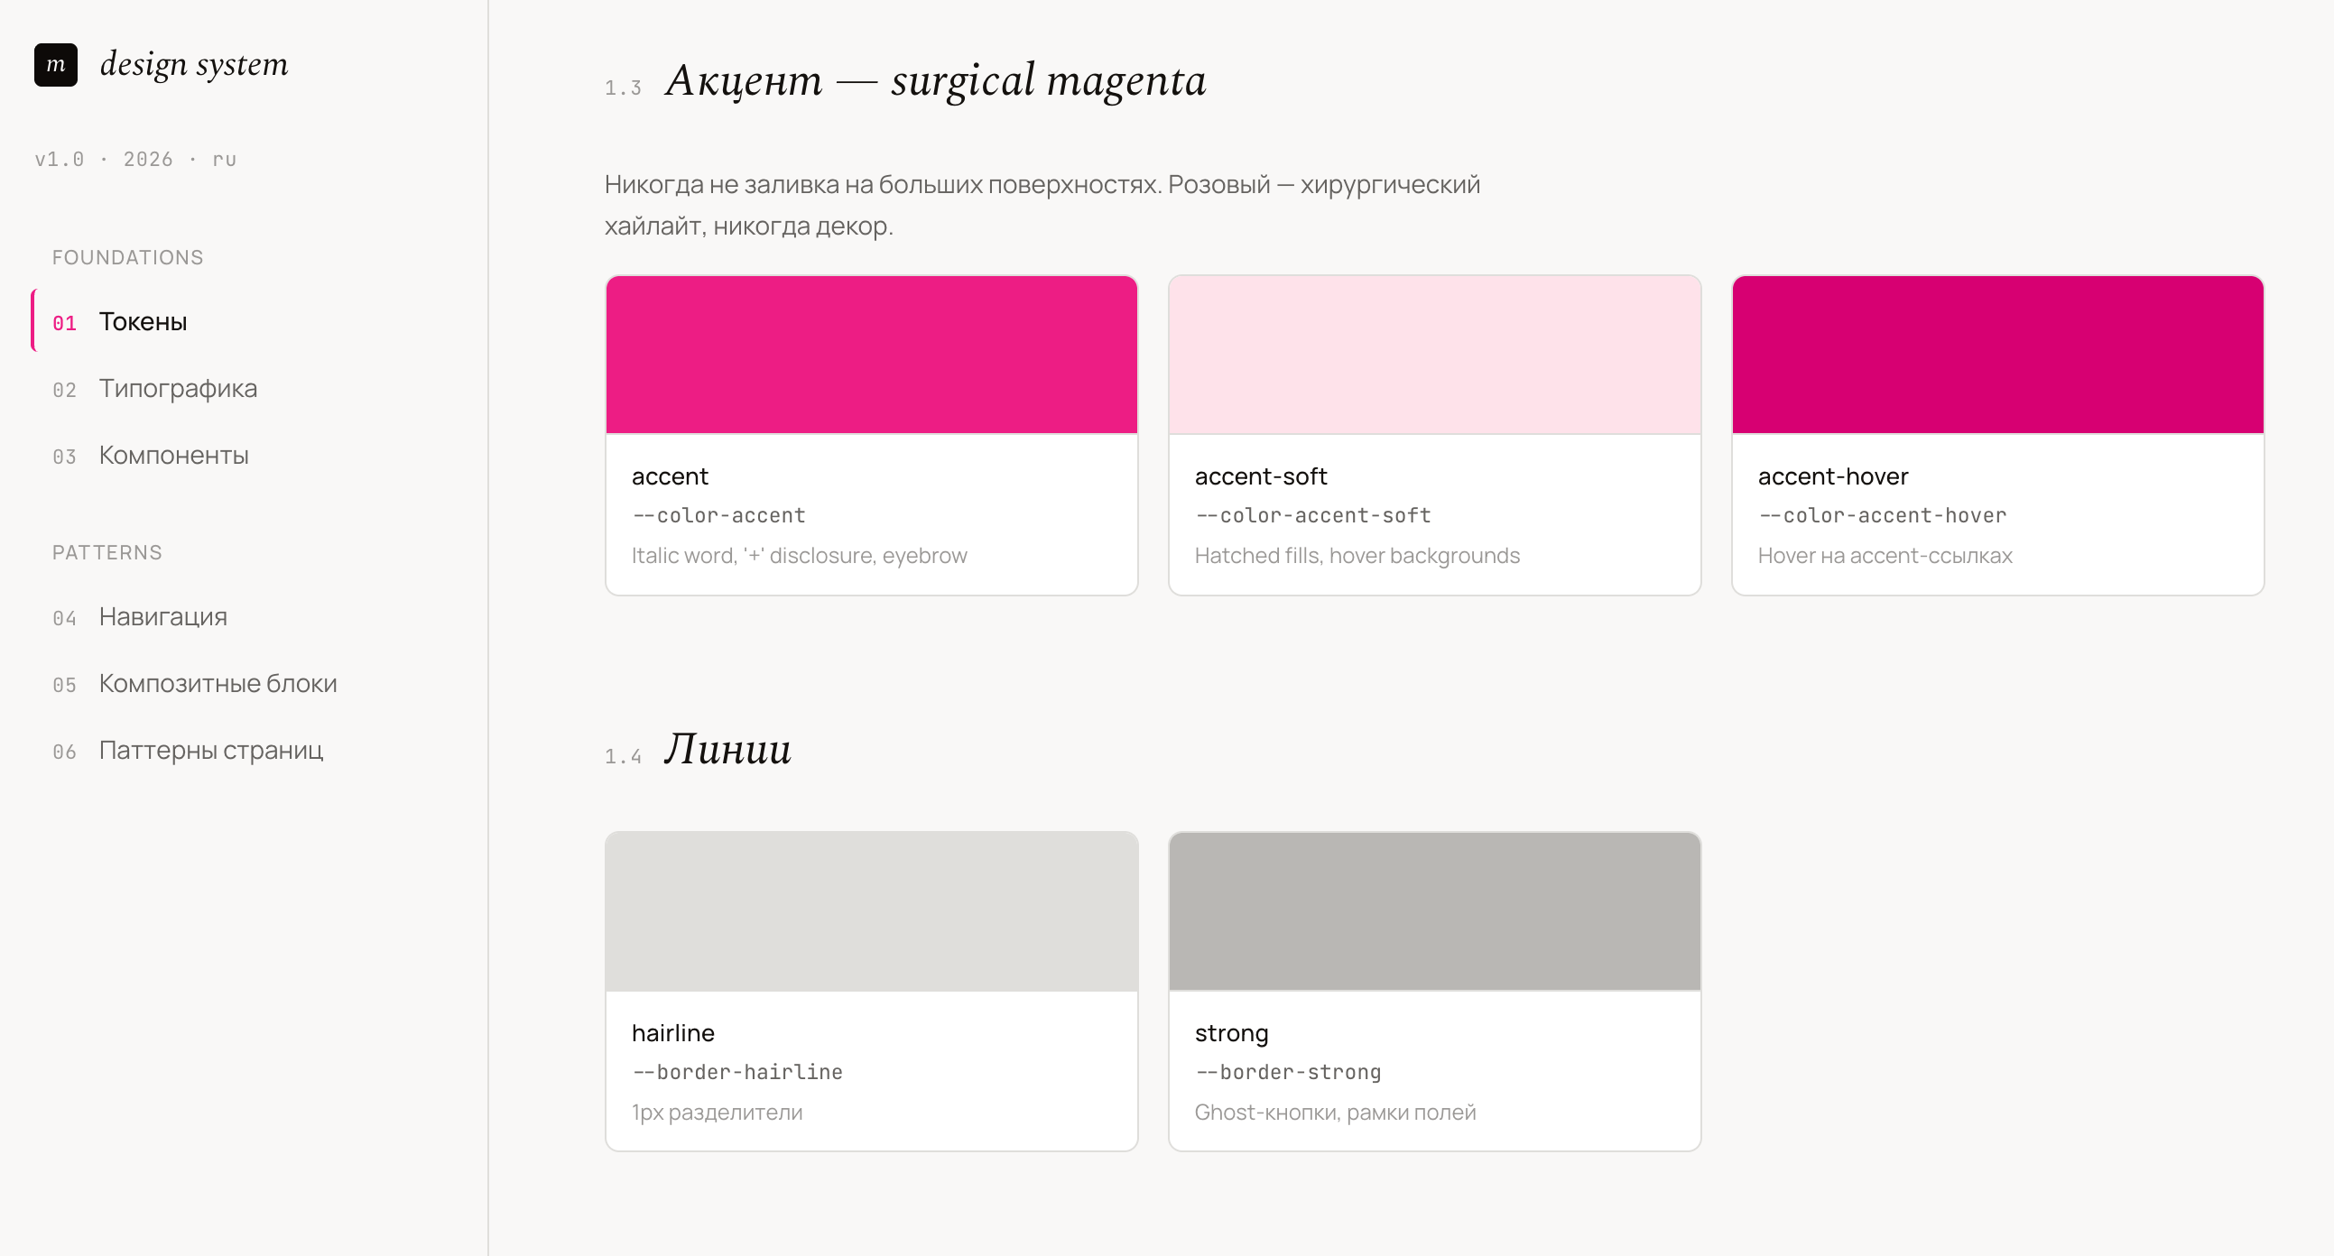Open the 'design system' home title
Screen dimensions: 2334x1256
click(194, 64)
